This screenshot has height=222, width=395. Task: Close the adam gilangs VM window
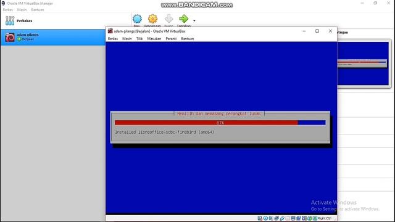331,31
